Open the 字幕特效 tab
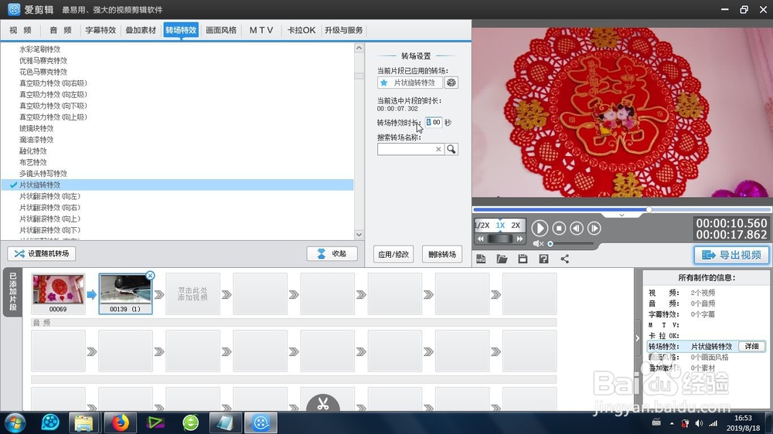Screen dimensions: 773x434 point(100,30)
